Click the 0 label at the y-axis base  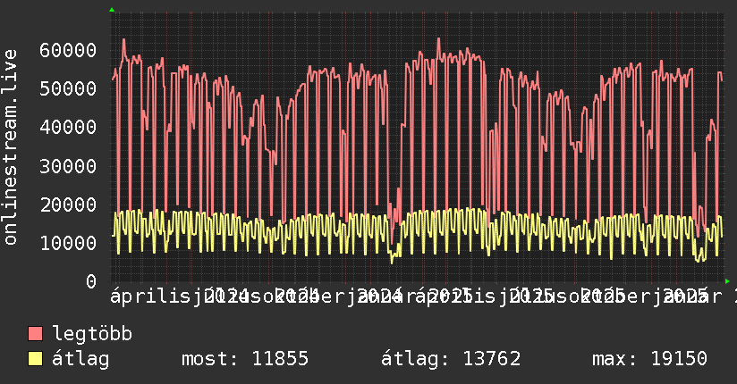[91, 282]
